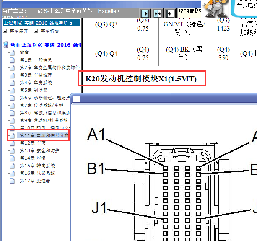The height and width of the screenshot is (241, 257).
Task: Click page icon next to 第3章 车身修理
Action: pyautogui.click(x=12, y=75)
